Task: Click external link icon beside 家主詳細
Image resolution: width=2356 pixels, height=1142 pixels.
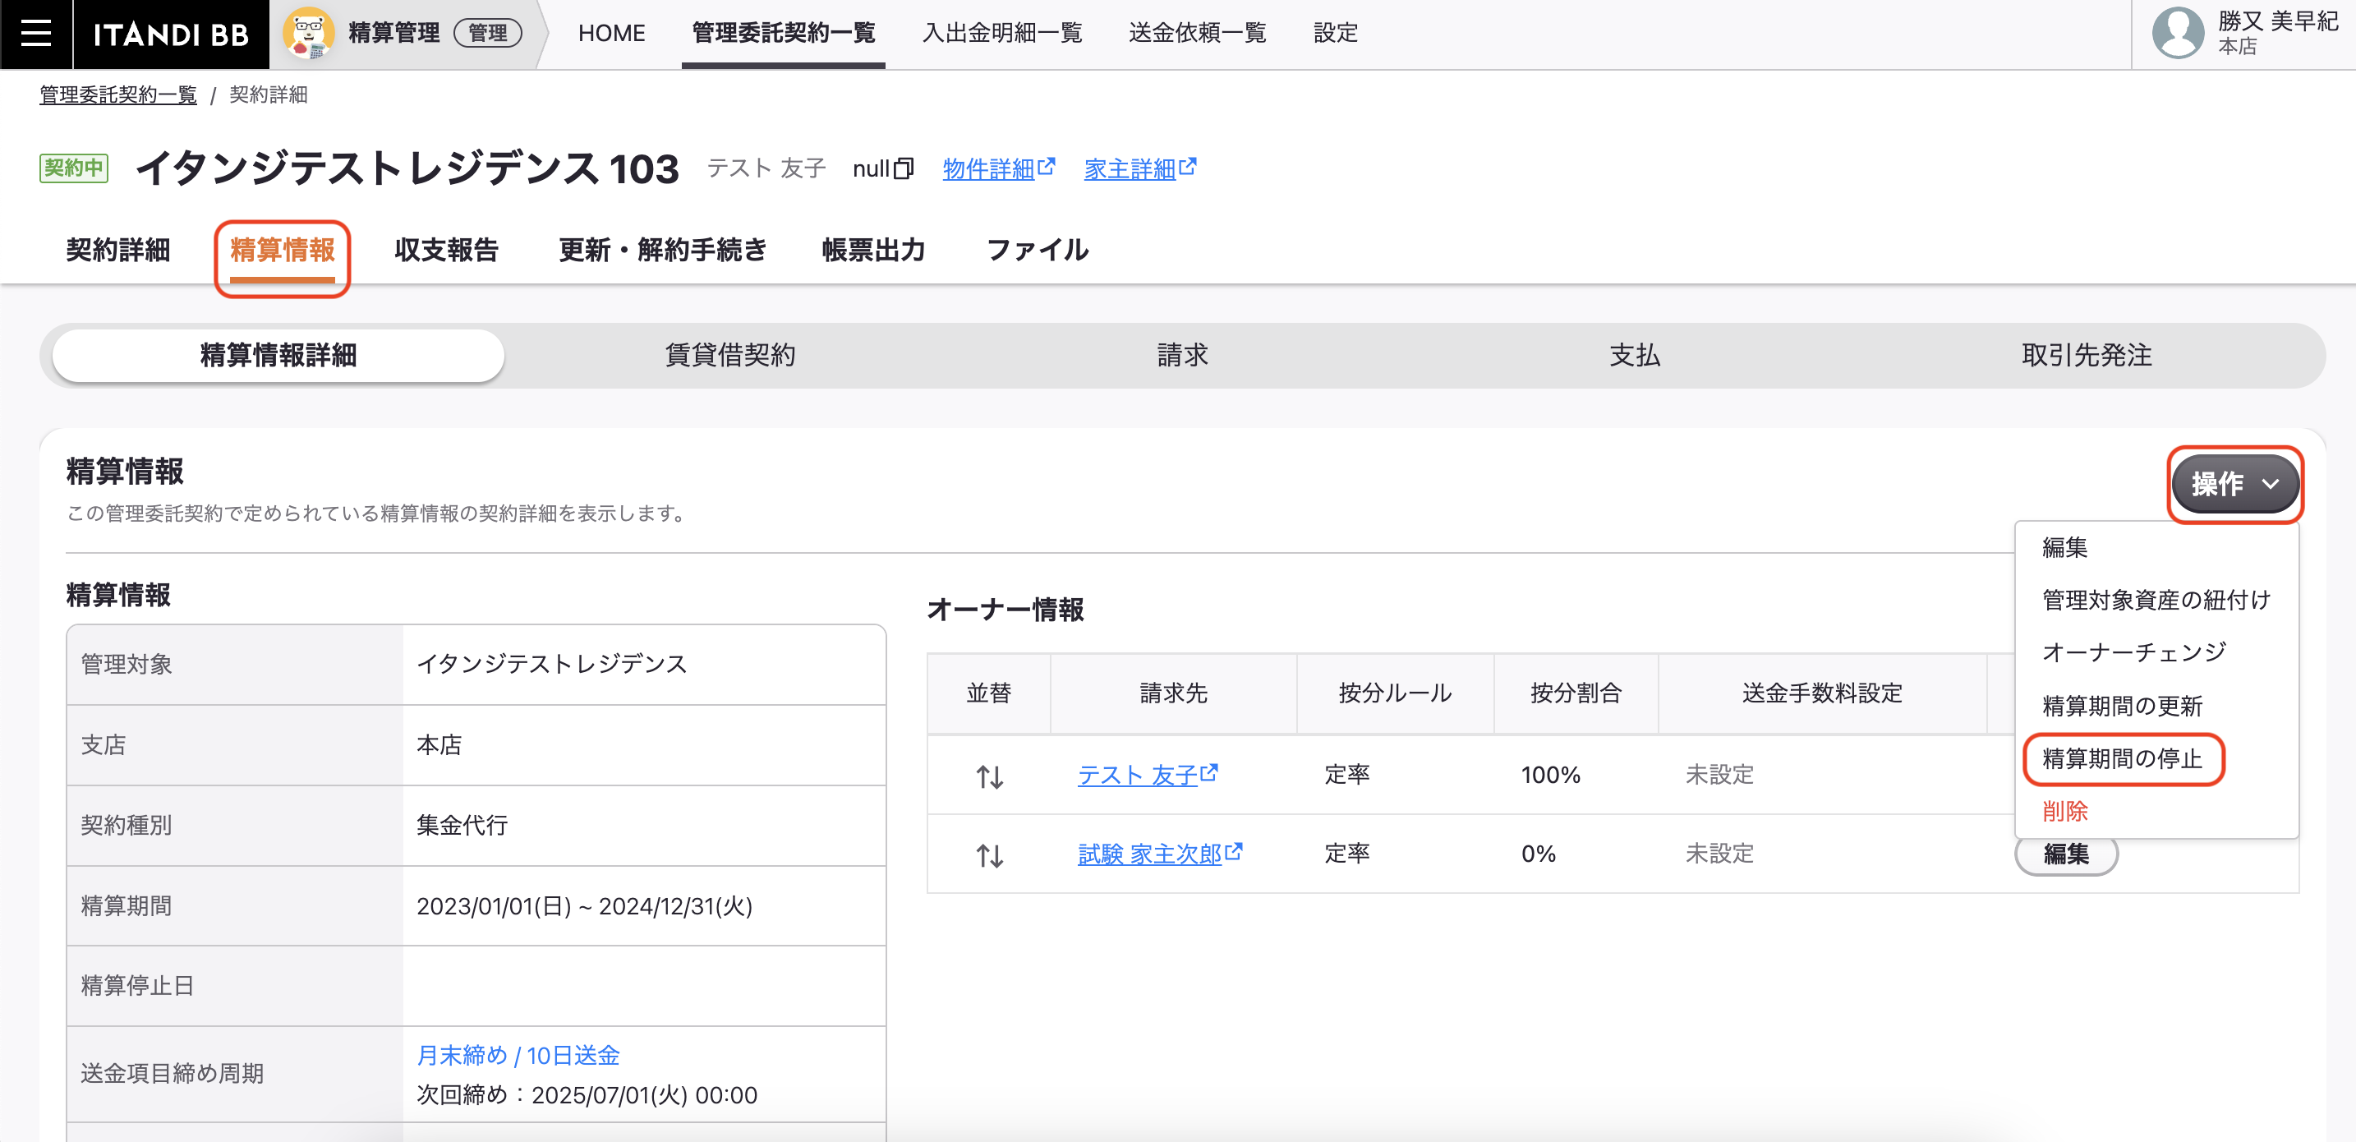Action: tap(1187, 167)
